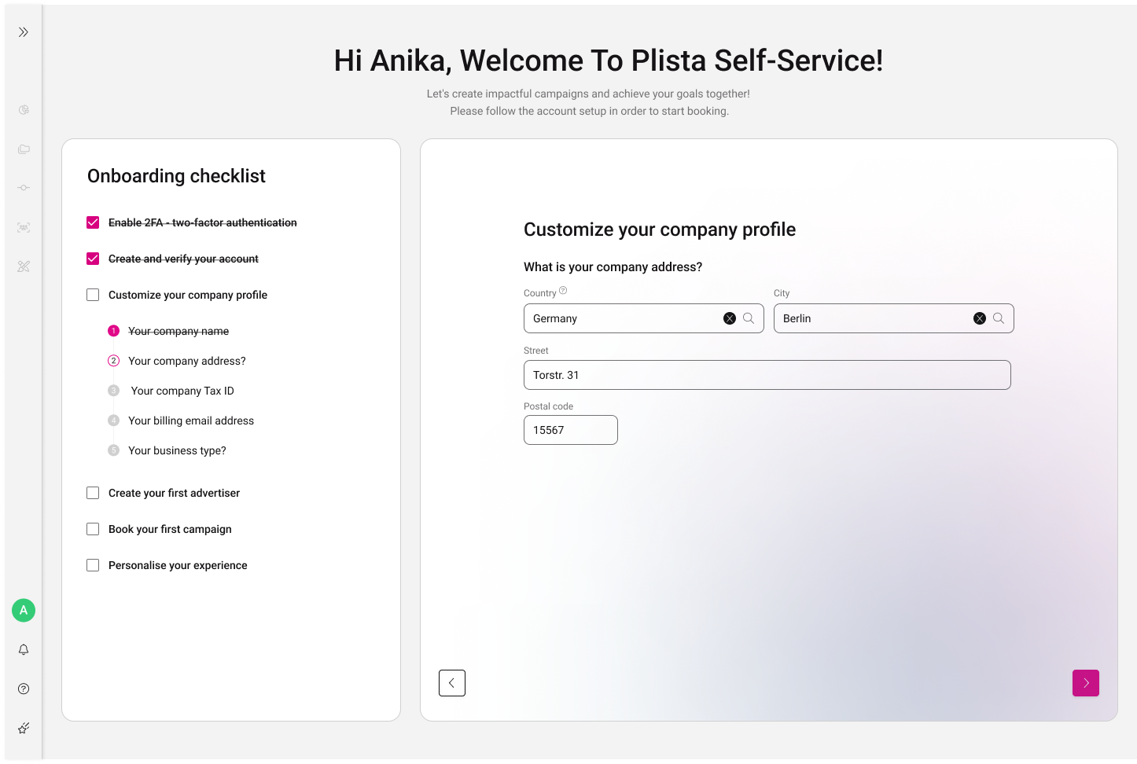Click the line-with-circle node icon in sidebar
The height and width of the screenshot is (764, 1137).
click(24, 188)
